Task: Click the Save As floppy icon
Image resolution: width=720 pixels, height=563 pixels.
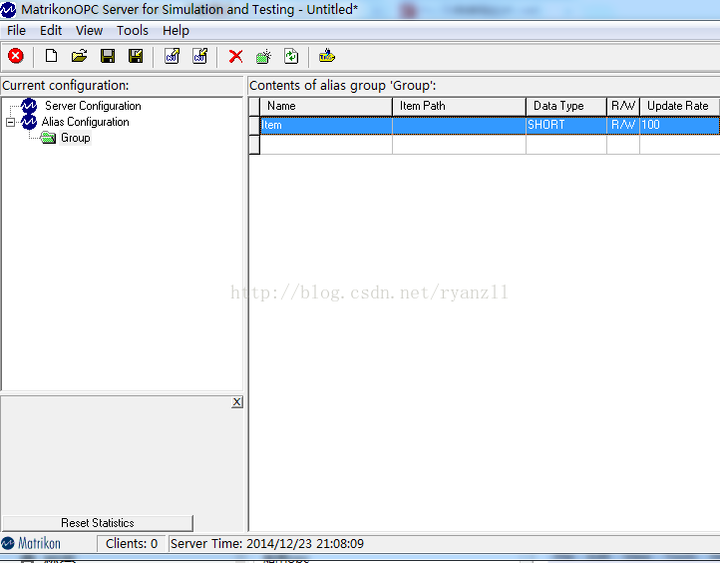Action: [x=136, y=56]
